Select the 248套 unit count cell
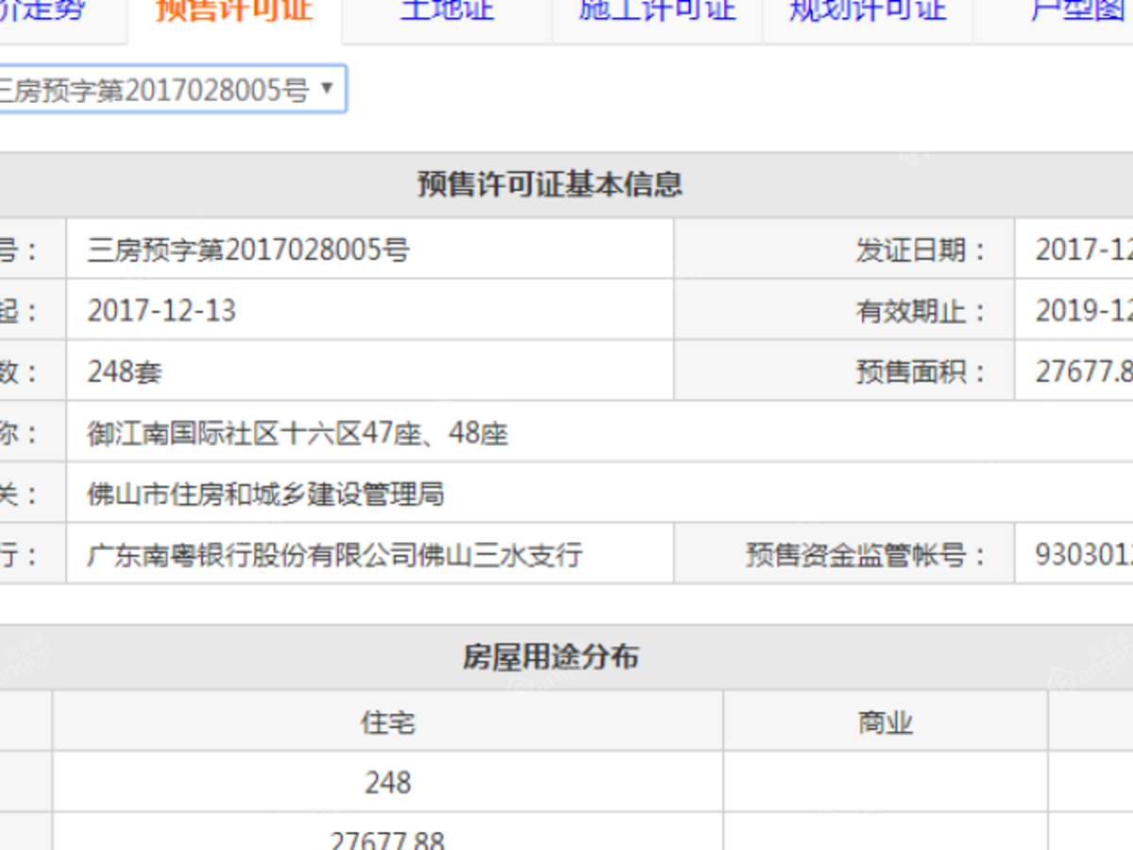Image resolution: width=1133 pixels, height=850 pixels. (370, 371)
